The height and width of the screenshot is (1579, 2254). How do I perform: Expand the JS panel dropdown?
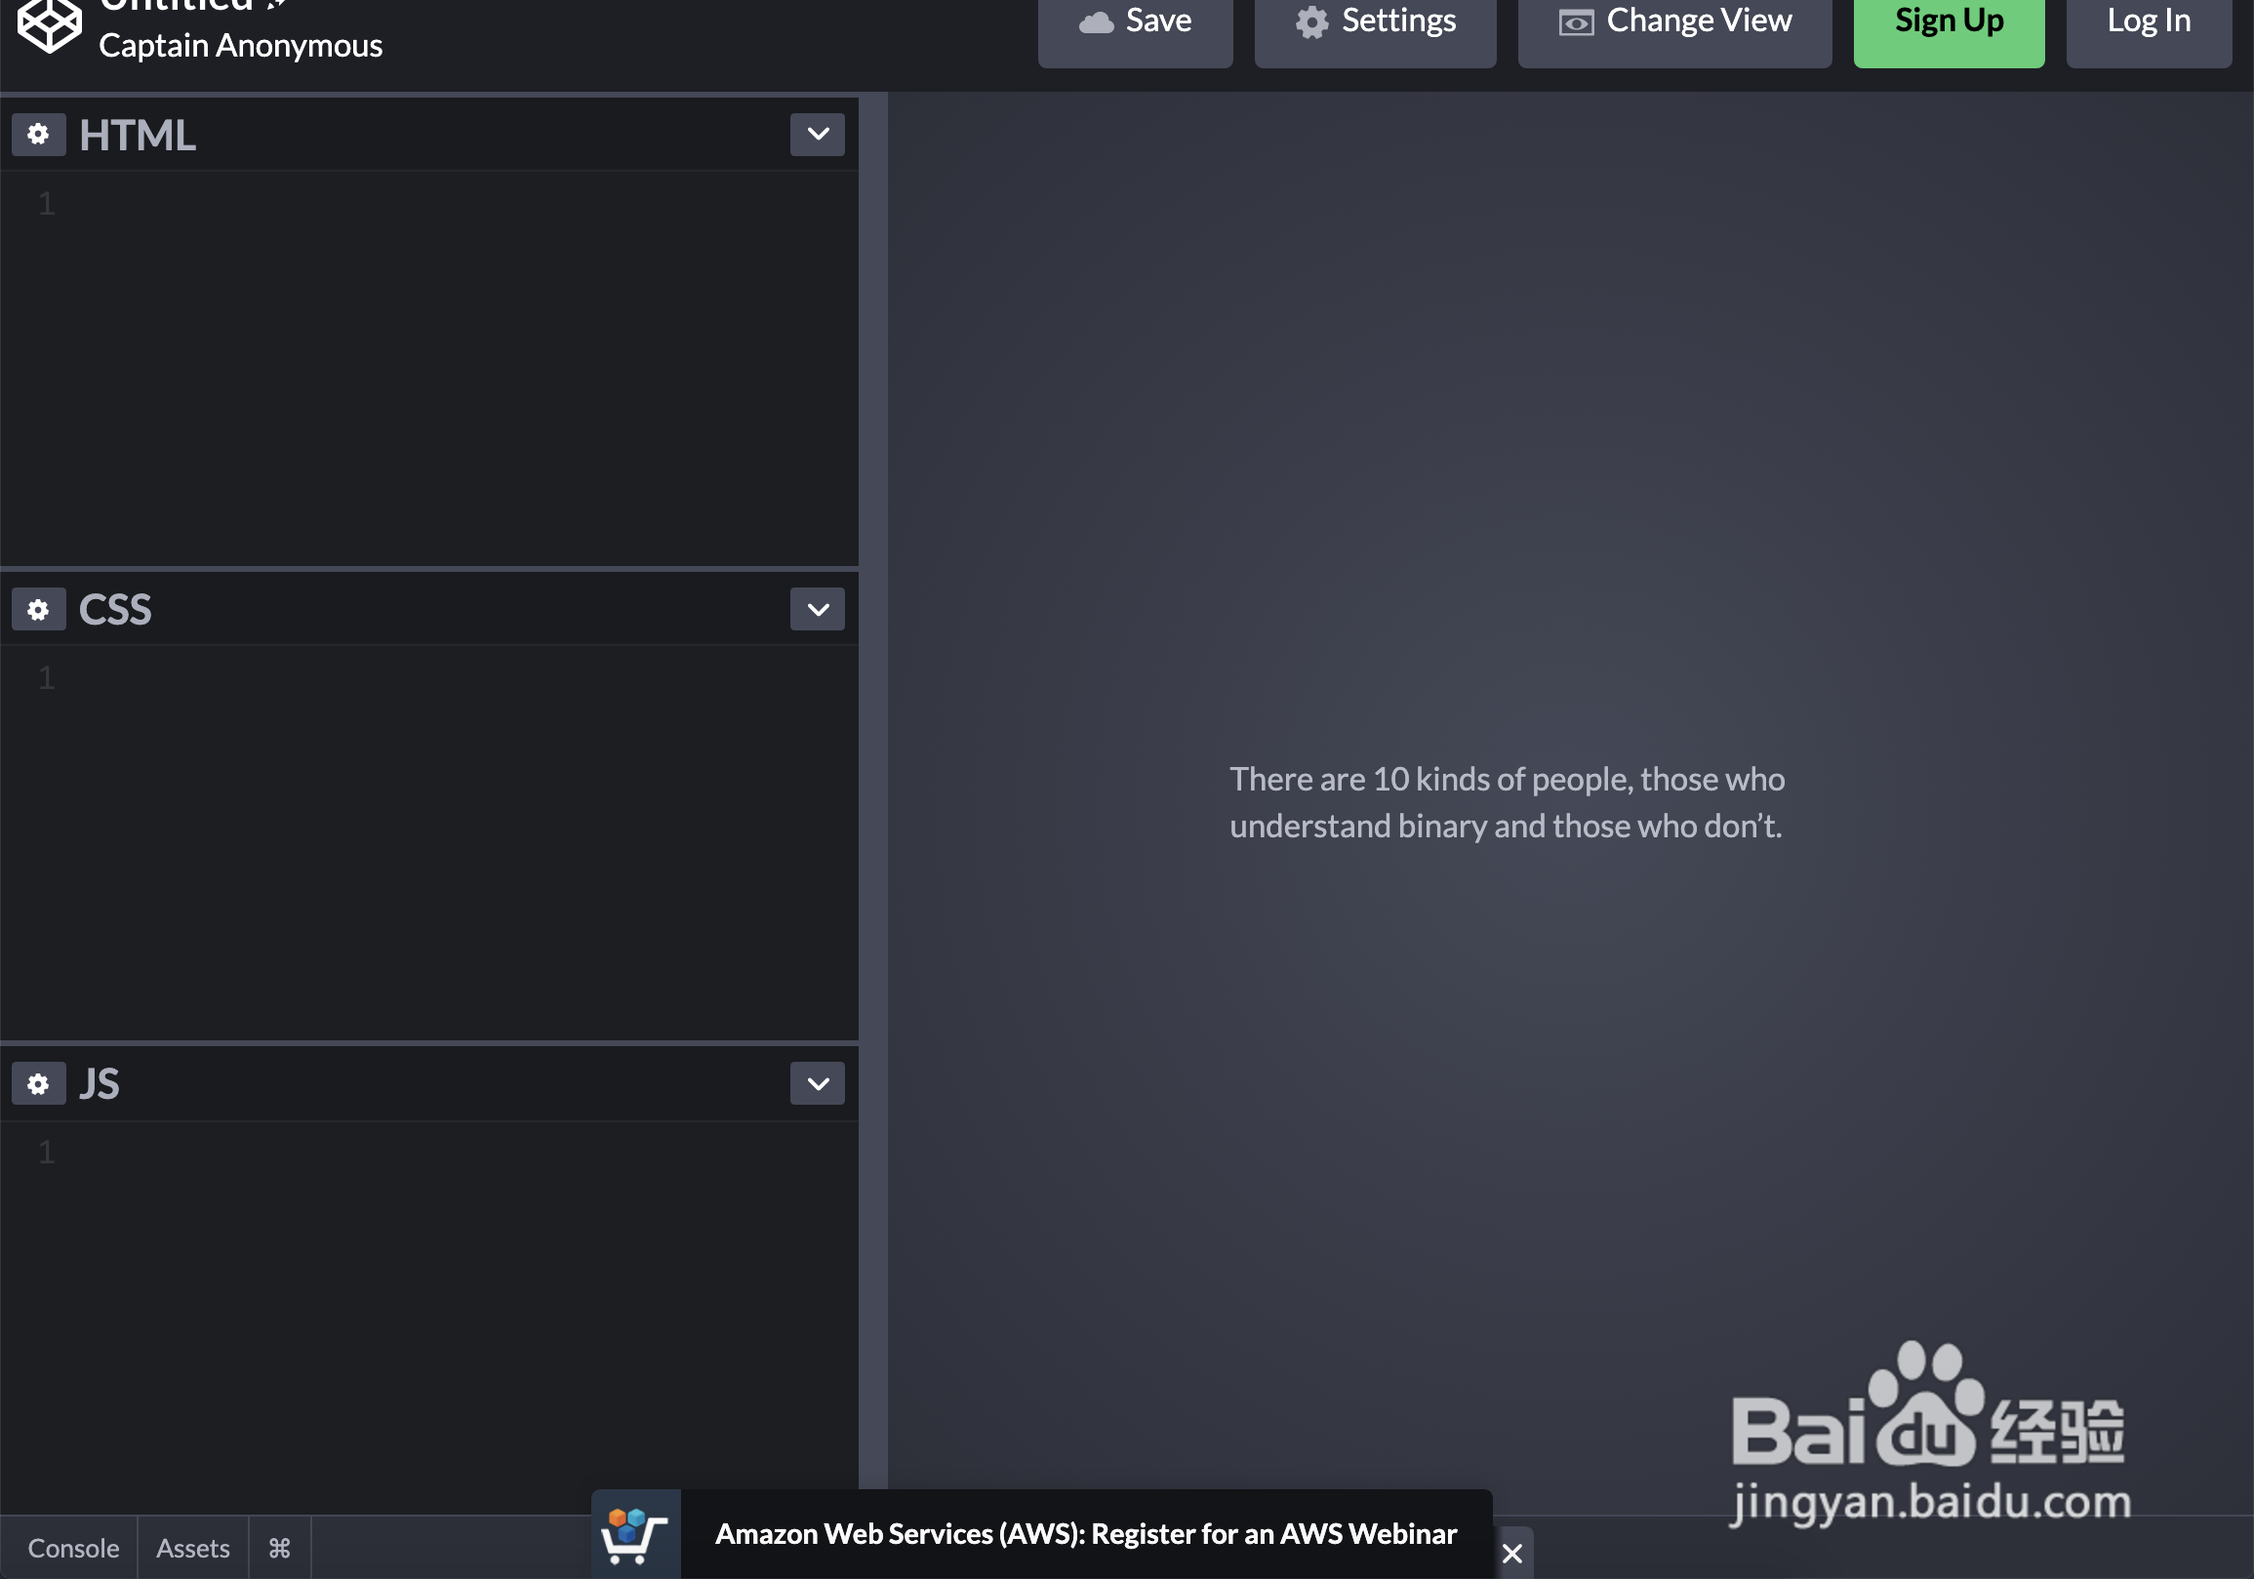[x=817, y=1082]
